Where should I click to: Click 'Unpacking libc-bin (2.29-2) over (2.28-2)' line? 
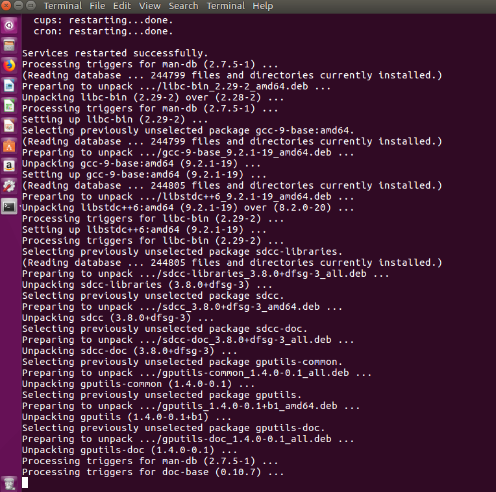coord(153,97)
